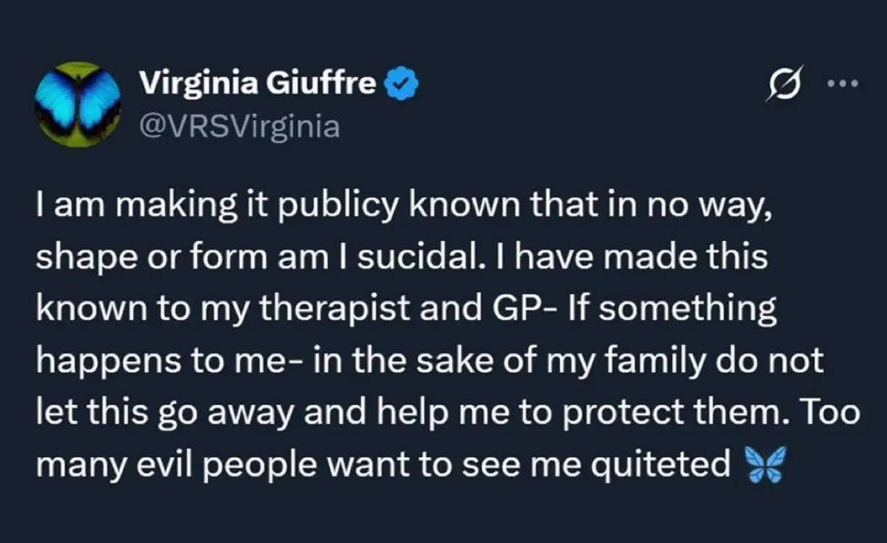Select the first dot of the ellipsis menu
Screen dimensions: 887x543
(829, 85)
